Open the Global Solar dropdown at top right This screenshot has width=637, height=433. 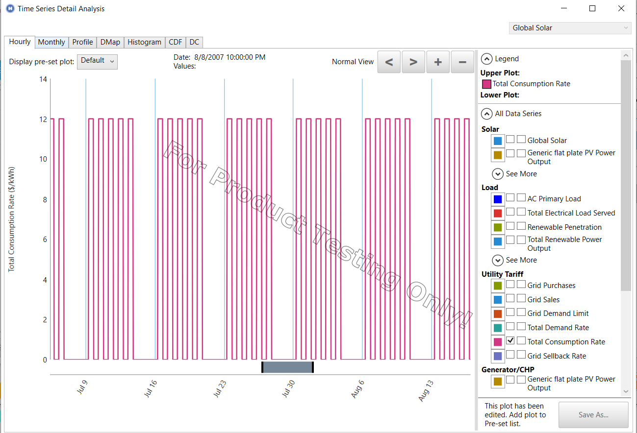click(x=570, y=28)
